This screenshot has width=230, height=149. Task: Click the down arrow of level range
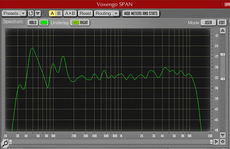click(223, 135)
